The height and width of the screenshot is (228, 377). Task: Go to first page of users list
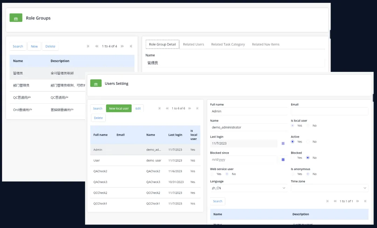tap(160, 109)
